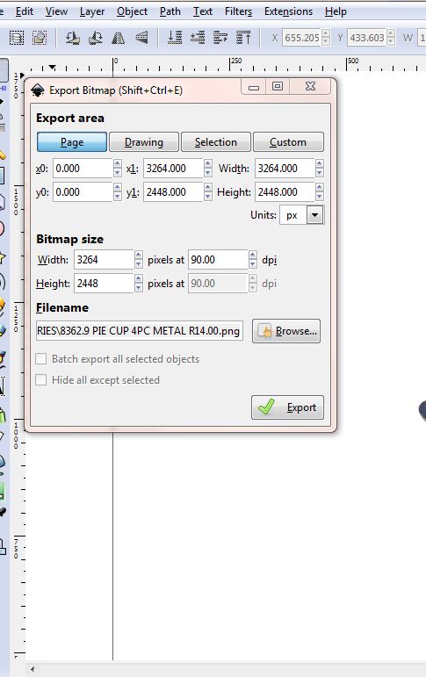The image size is (426, 677).
Task: Click bitmap Width field 3264
Action: (104, 260)
